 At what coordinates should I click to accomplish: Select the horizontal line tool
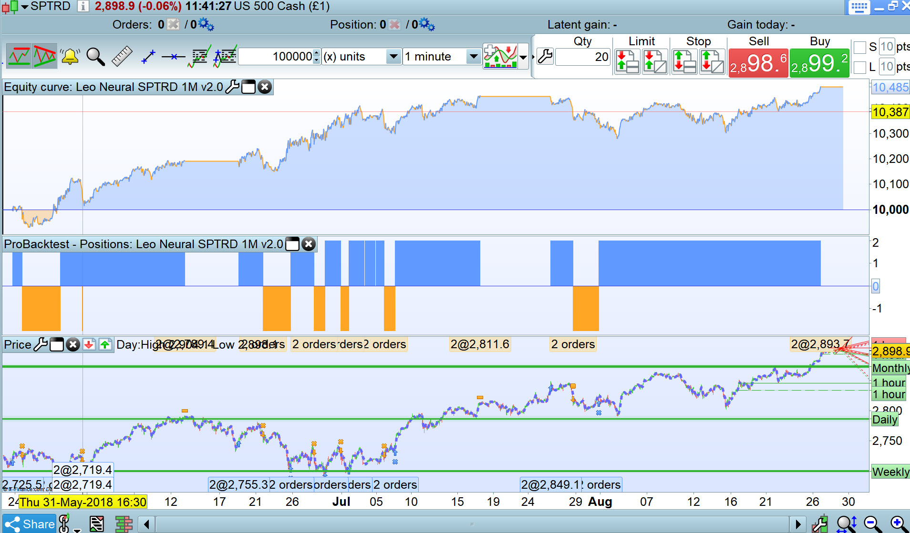pos(173,57)
